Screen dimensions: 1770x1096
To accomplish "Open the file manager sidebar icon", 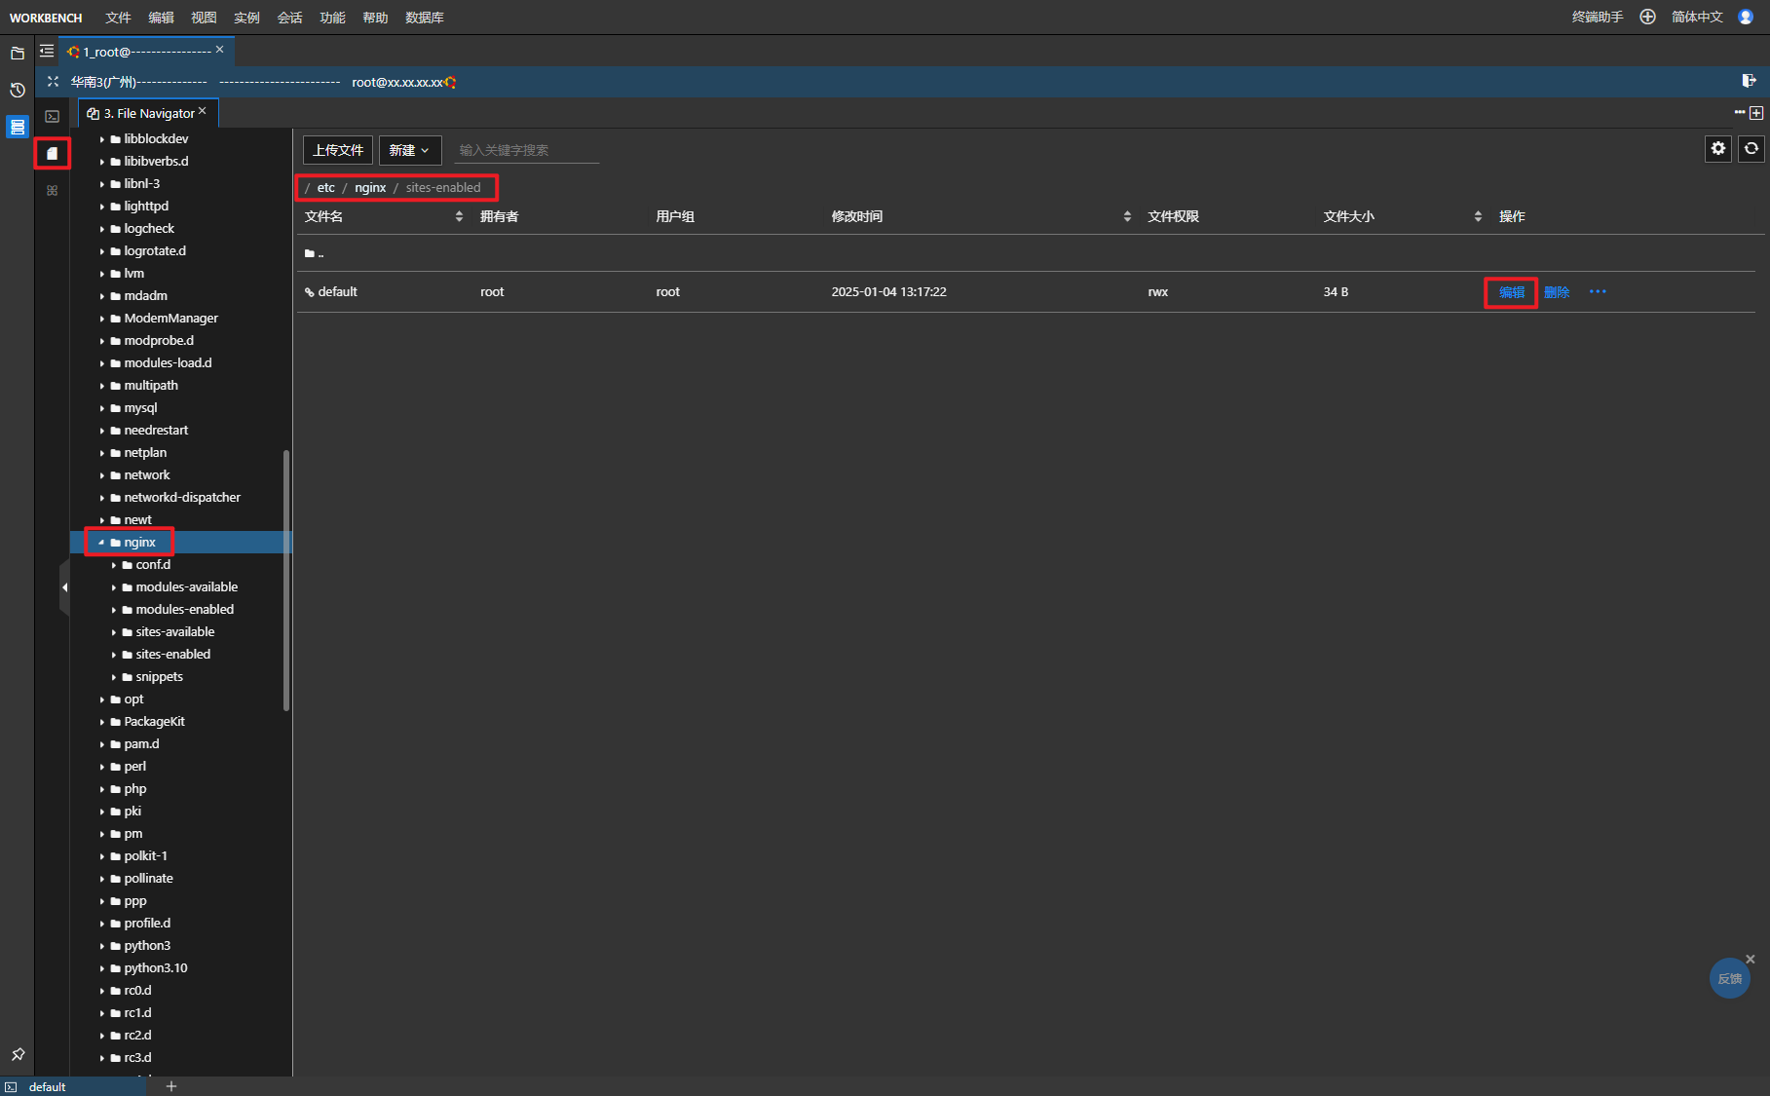I will 18,53.
